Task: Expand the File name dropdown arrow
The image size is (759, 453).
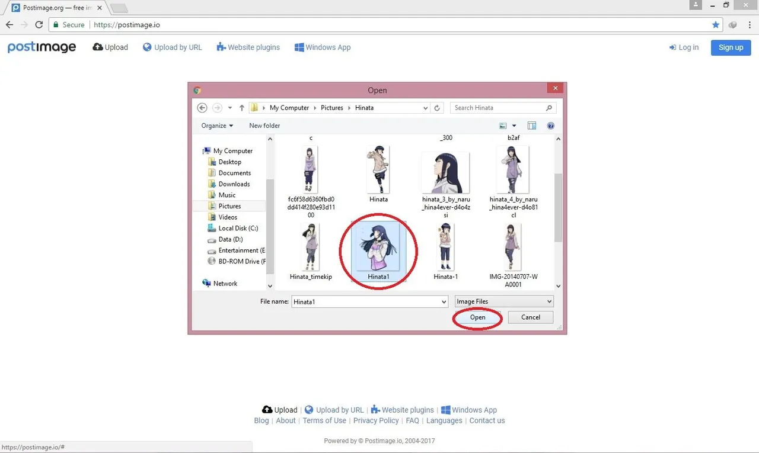Action: (x=444, y=301)
